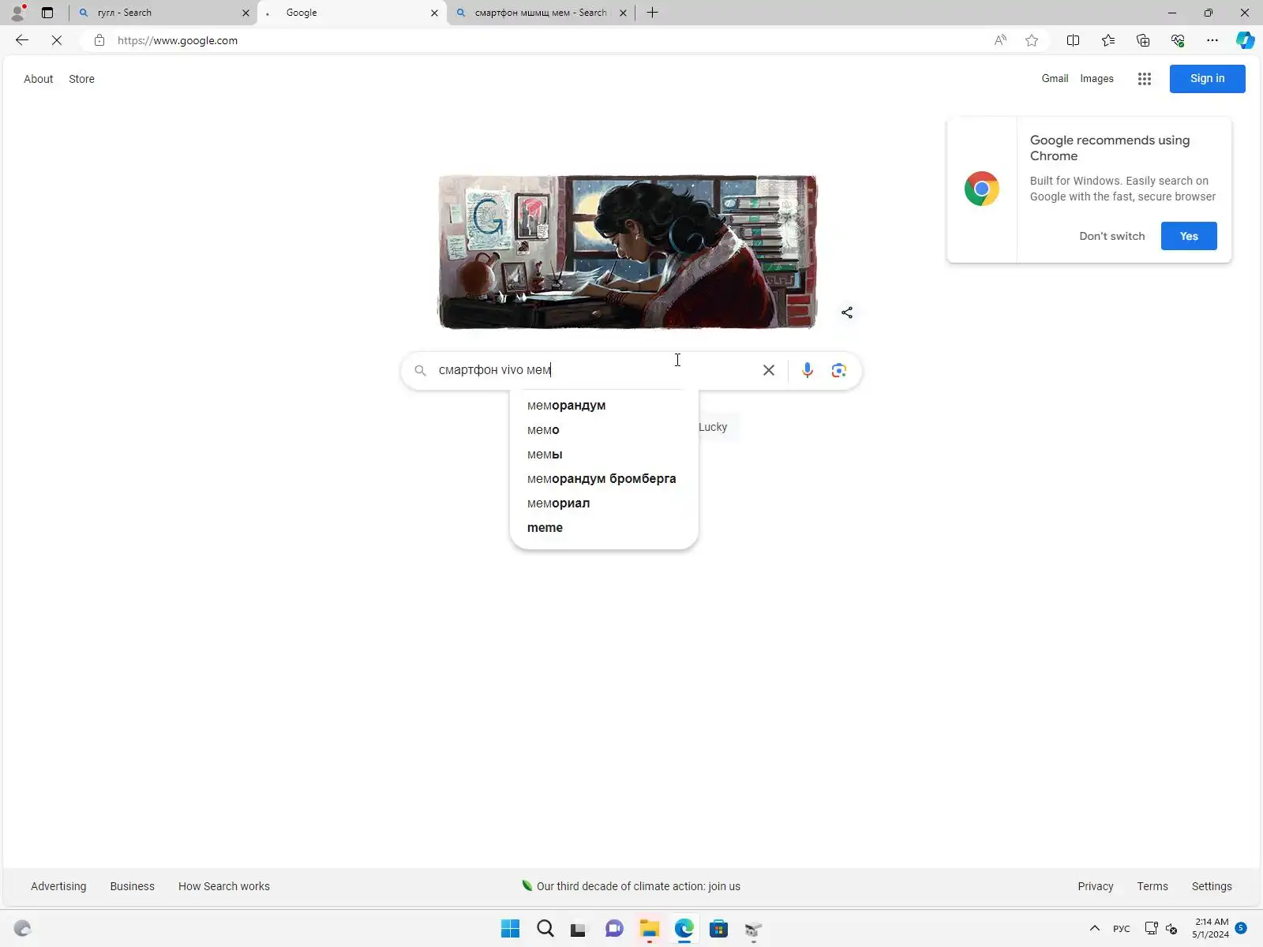Open the tab actions menu icon

[x=47, y=13]
